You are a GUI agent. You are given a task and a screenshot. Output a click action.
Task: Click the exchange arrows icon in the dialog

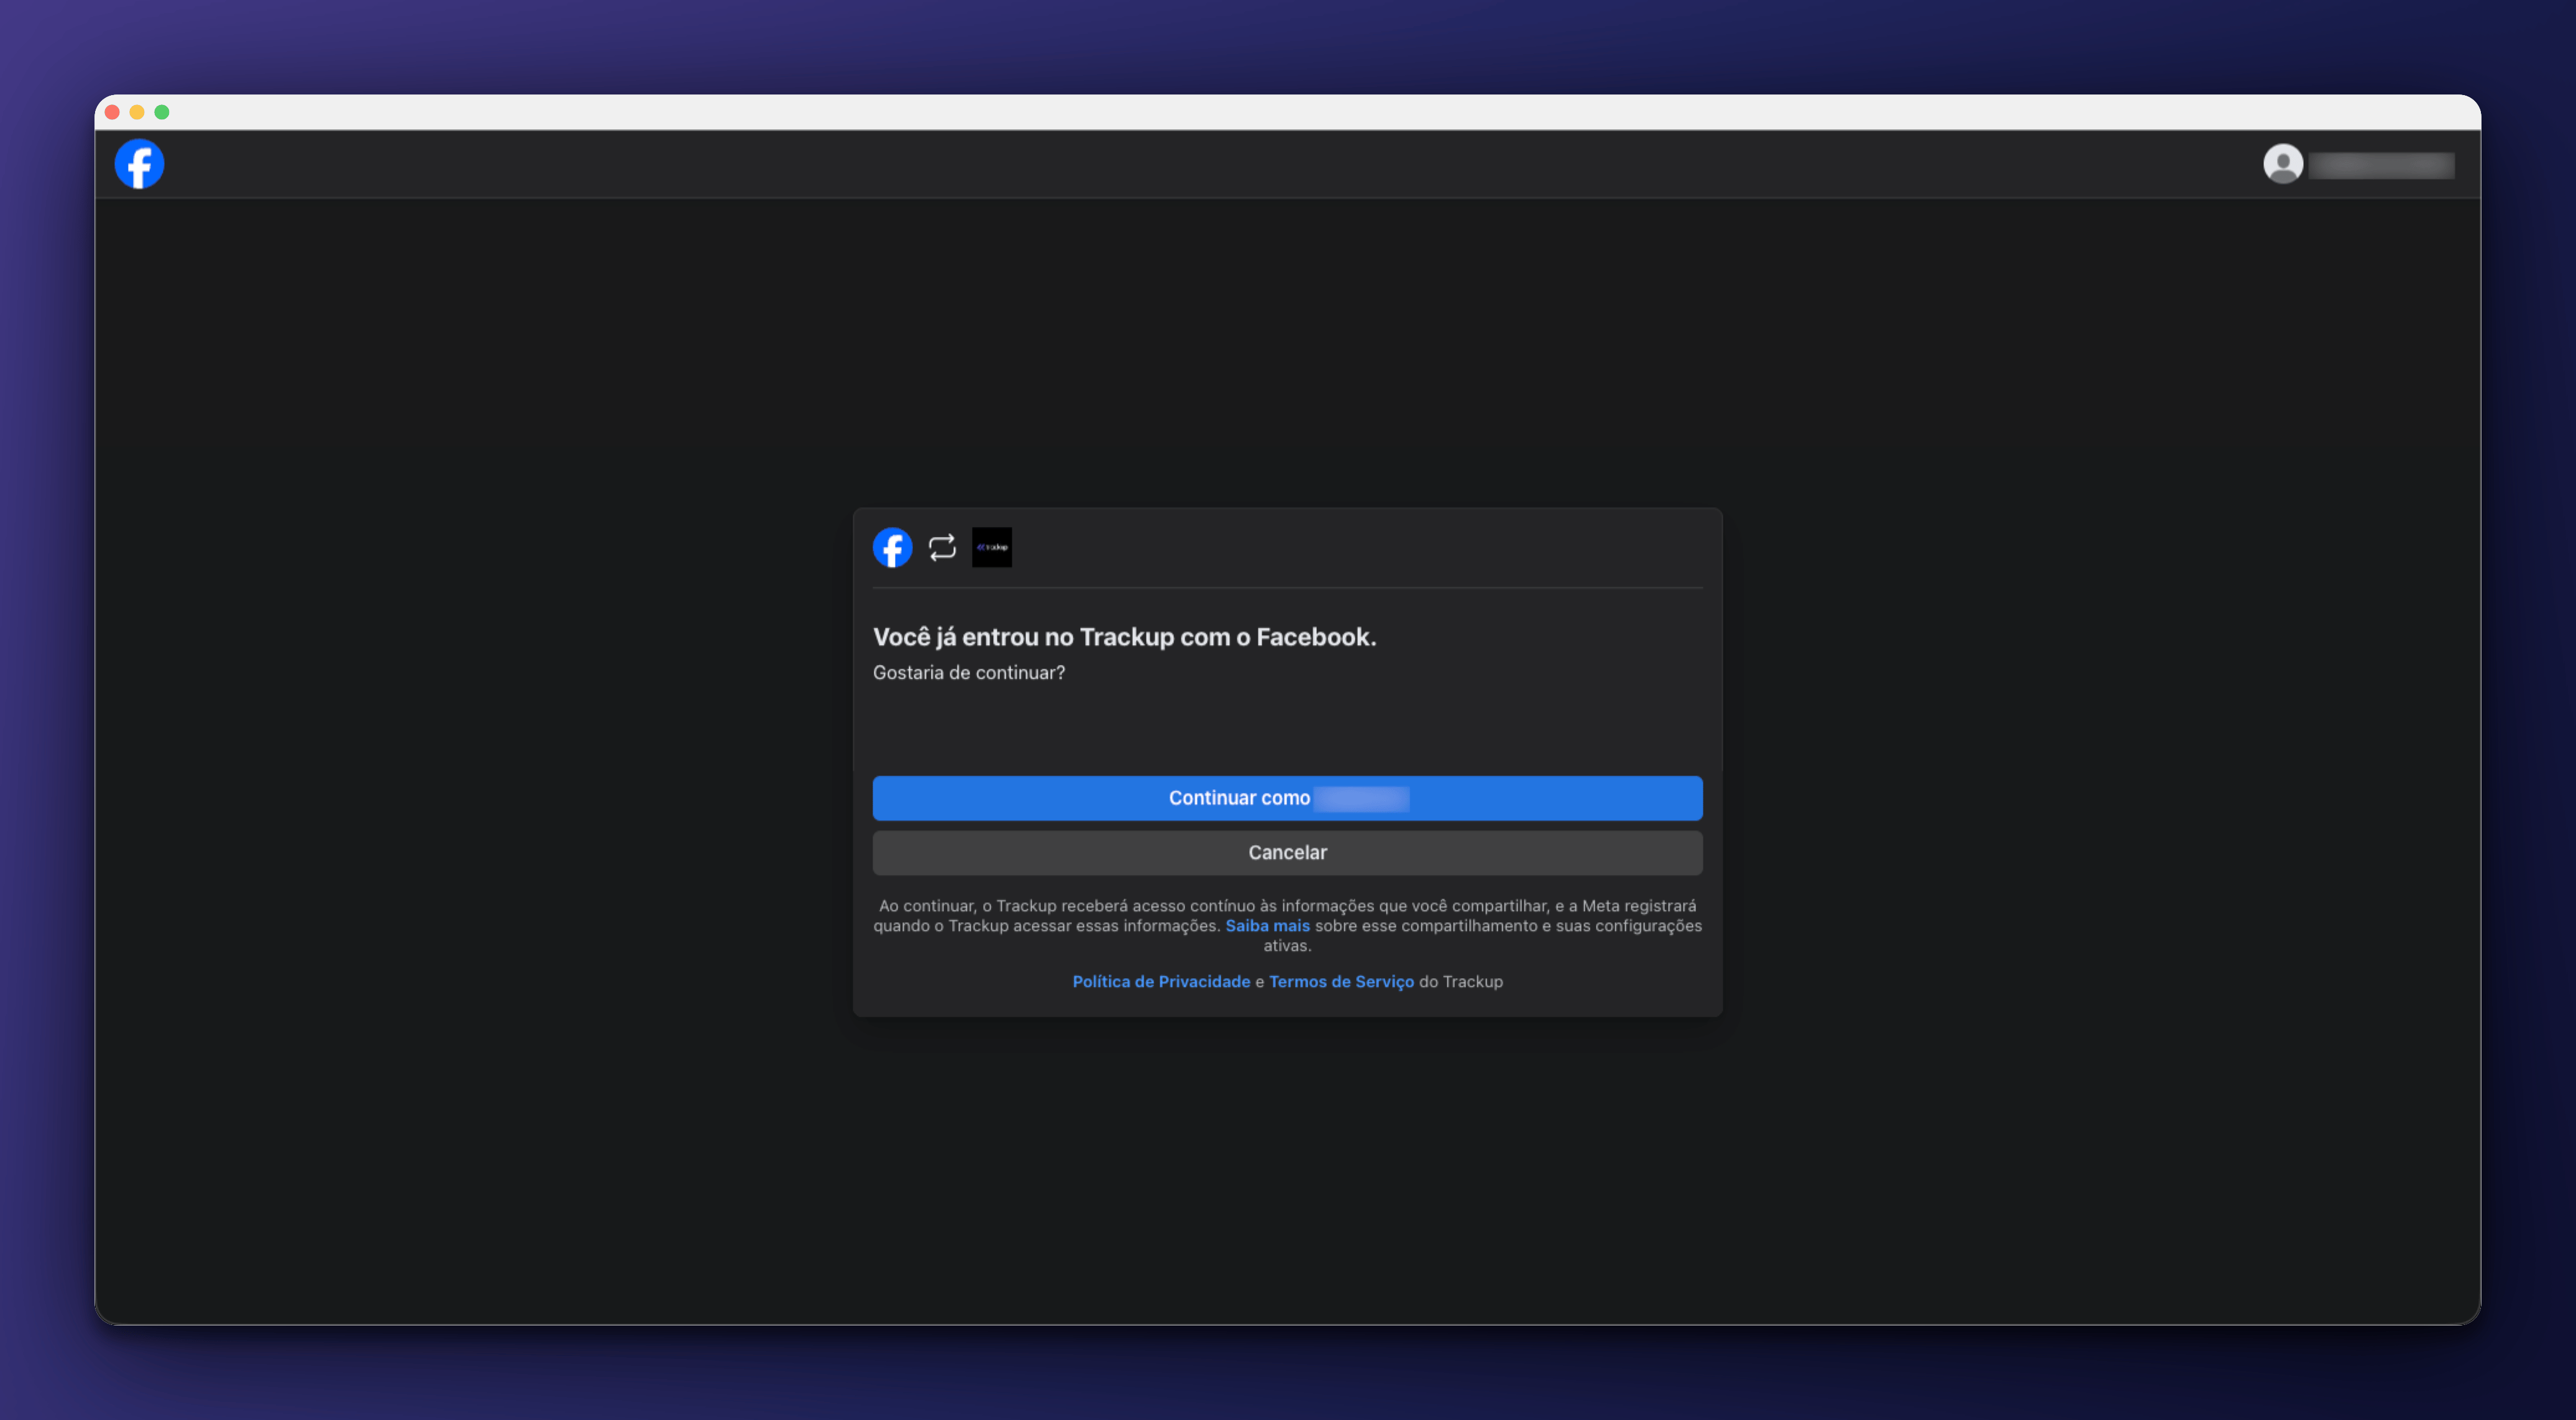point(942,548)
